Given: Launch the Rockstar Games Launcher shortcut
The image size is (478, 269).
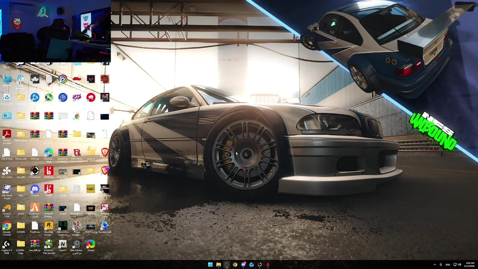Looking at the screenshot, I should pyautogui.click(x=49, y=228).
